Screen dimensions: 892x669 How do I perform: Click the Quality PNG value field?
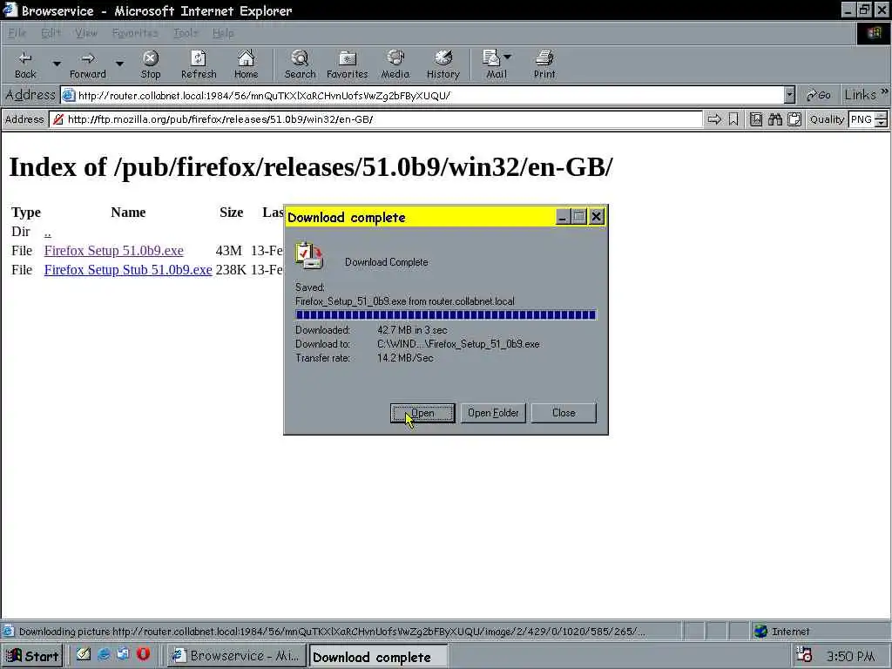coord(862,119)
